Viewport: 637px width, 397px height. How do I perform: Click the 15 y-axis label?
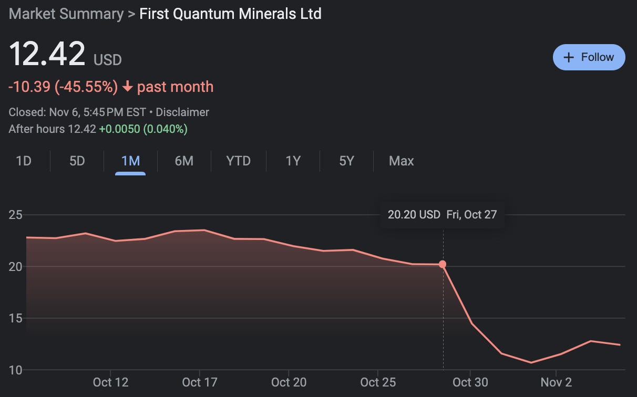tap(16, 318)
